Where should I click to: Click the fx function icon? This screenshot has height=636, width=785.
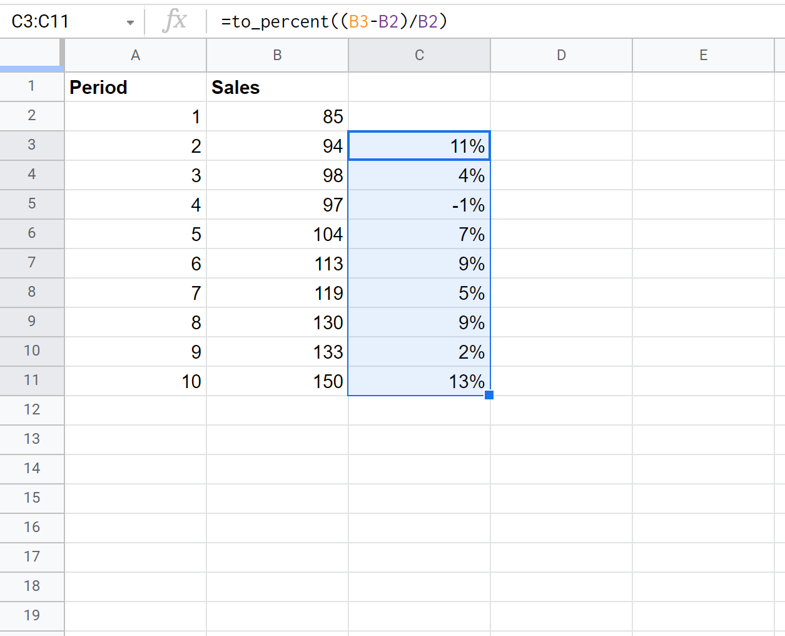(175, 21)
